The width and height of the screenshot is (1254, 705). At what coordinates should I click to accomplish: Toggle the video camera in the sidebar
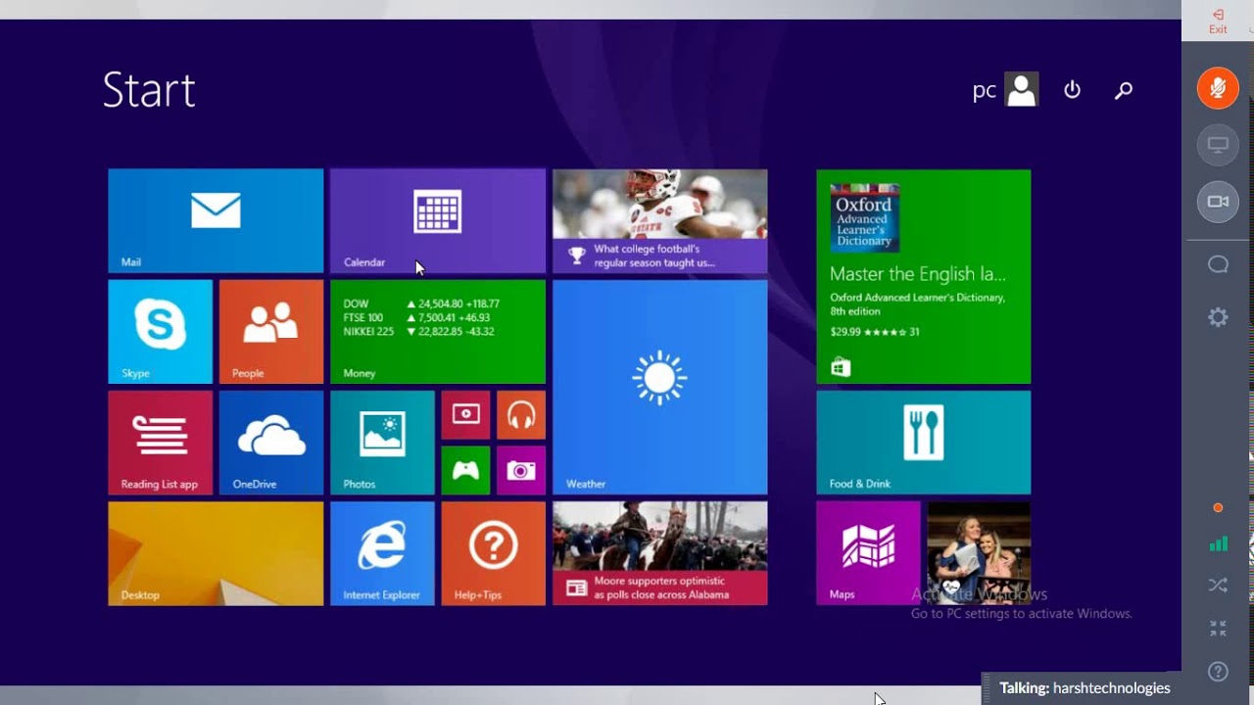click(x=1218, y=202)
